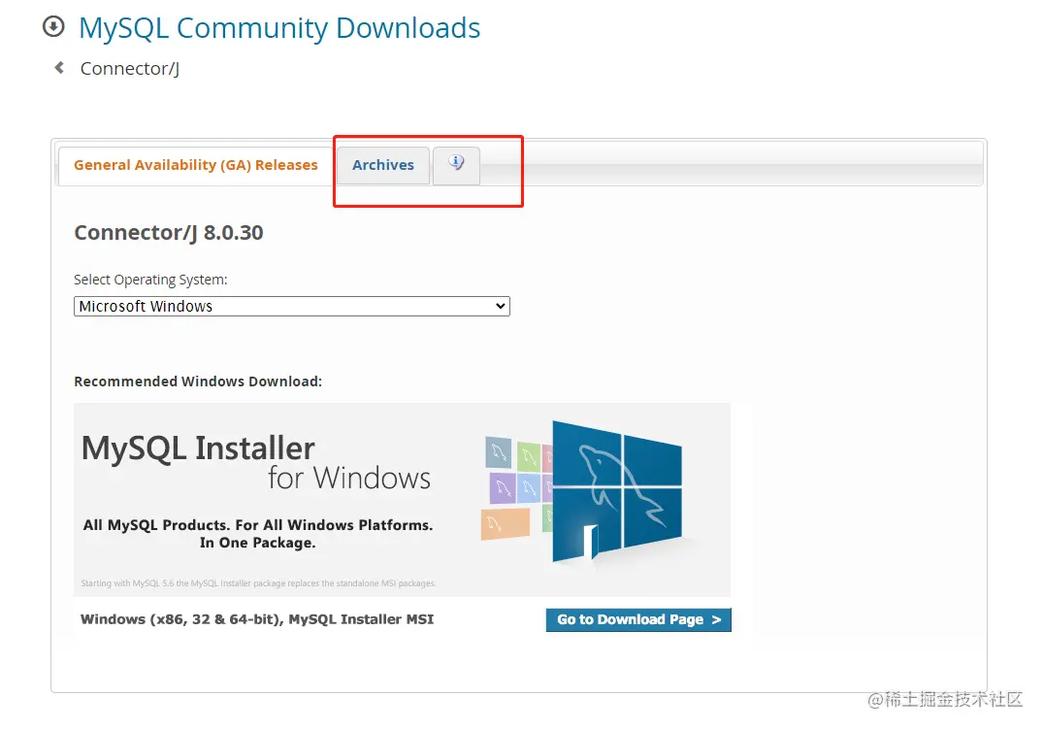Screen dimensions: 1044x730
Task: Switch to the Archives tab
Action: pos(383,165)
